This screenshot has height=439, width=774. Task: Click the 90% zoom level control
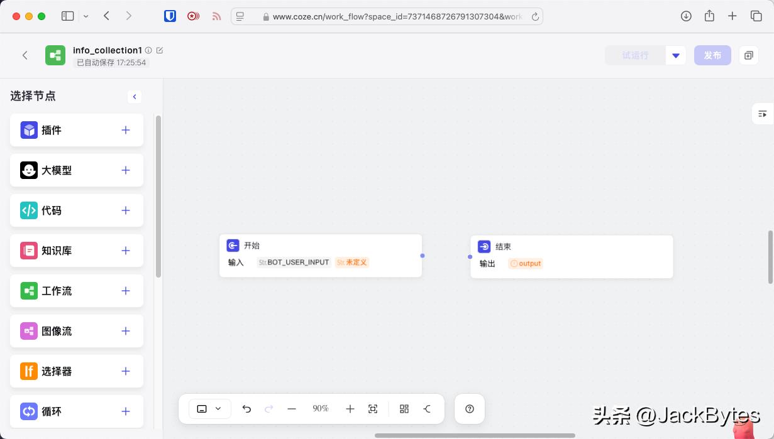(321, 409)
